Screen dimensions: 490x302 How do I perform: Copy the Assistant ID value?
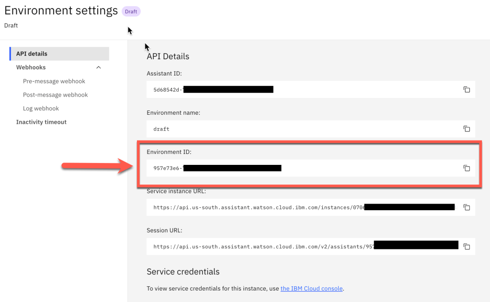[x=466, y=89]
